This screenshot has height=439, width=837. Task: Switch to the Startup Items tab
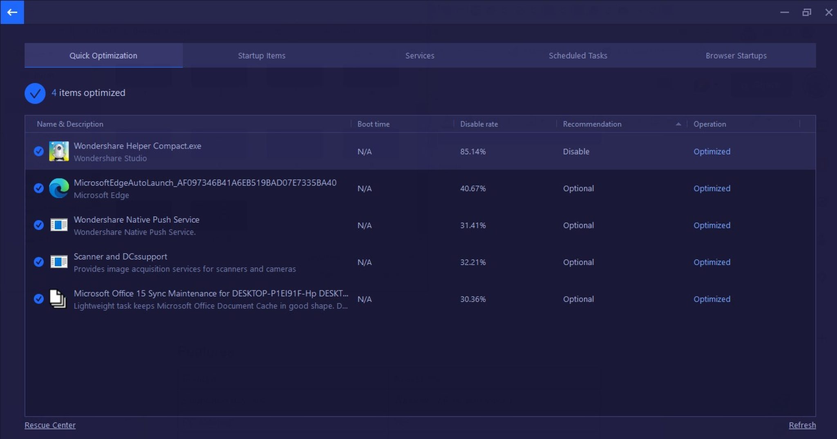click(262, 56)
